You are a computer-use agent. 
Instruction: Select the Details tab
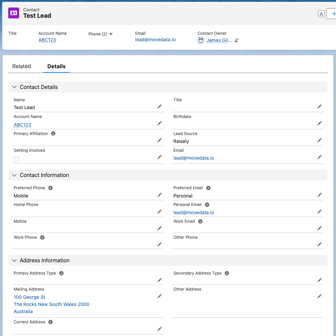tap(56, 67)
